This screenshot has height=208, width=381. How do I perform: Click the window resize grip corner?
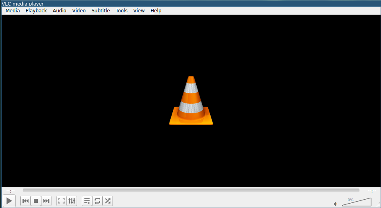[x=377, y=205]
